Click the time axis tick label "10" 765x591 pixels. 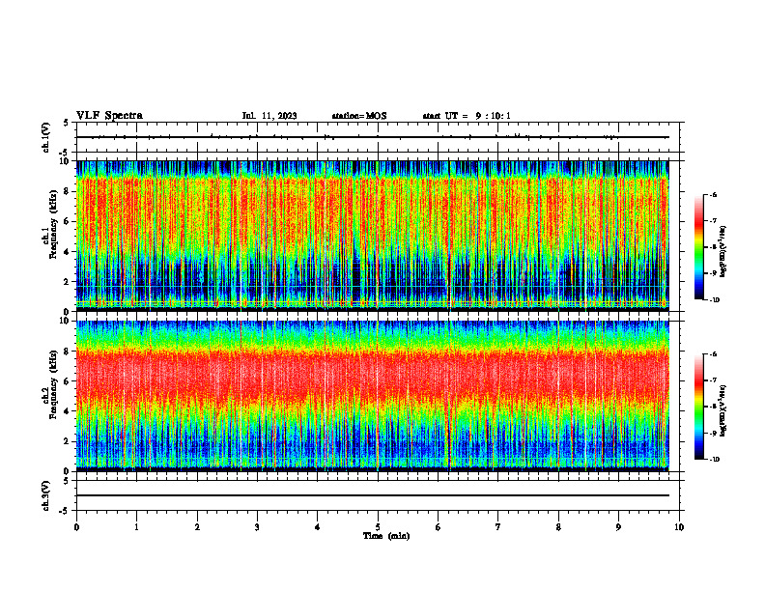tap(679, 527)
